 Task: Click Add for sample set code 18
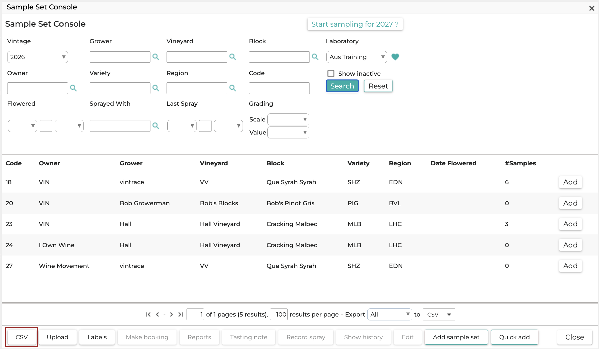[570, 182]
